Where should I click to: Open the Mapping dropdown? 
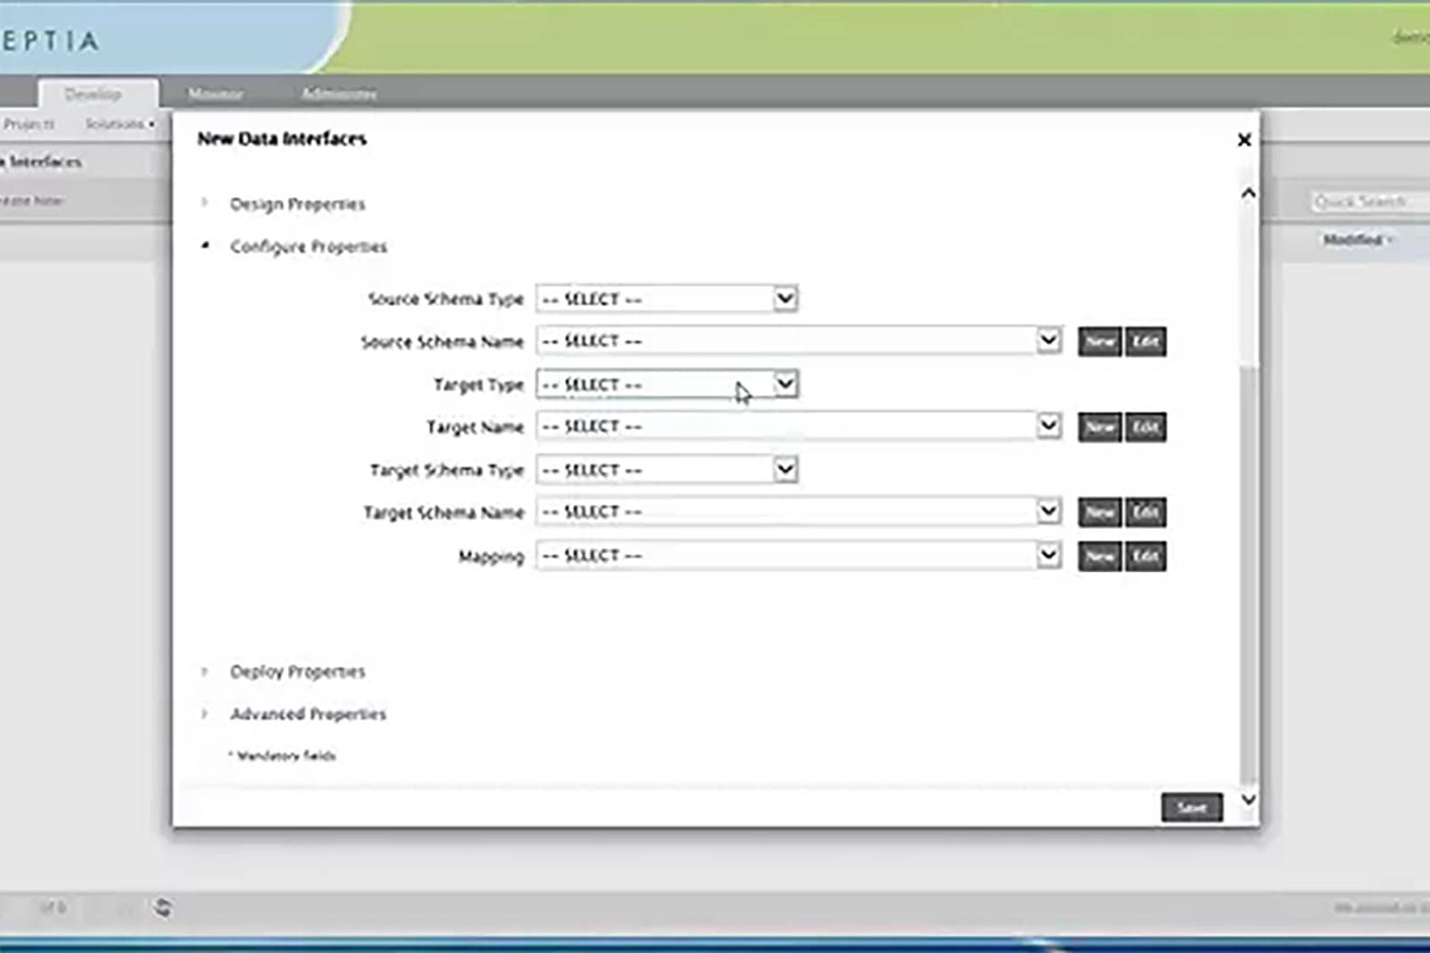click(1048, 555)
